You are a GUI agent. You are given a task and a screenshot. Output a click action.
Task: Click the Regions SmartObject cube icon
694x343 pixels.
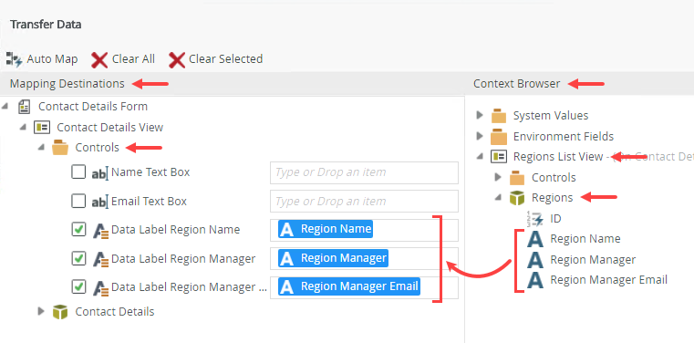click(517, 198)
